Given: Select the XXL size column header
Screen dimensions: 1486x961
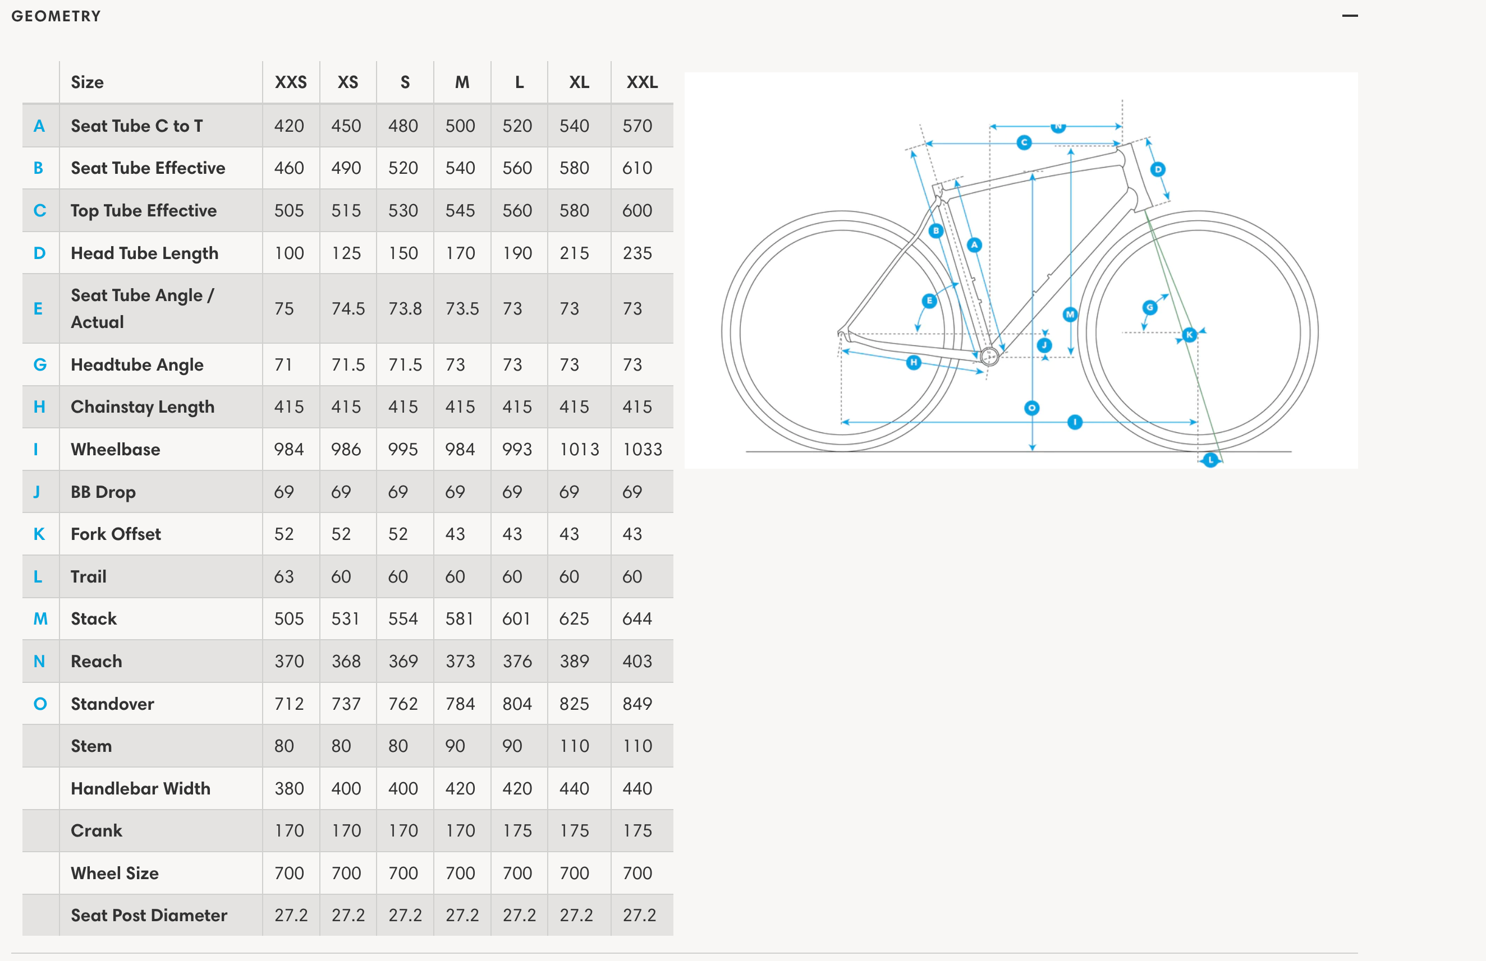Looking at the screenshot, I should (640, 82).
